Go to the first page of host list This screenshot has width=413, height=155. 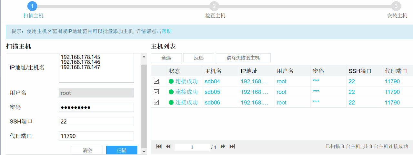(159, 147)
